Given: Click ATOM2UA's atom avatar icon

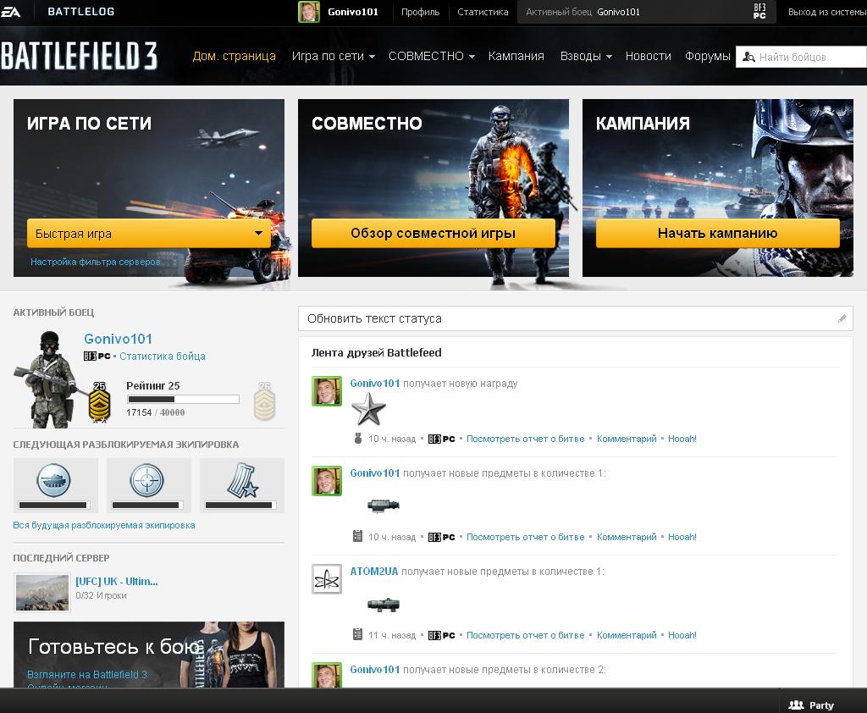Looking at the screenshot, I should (327, 579).
